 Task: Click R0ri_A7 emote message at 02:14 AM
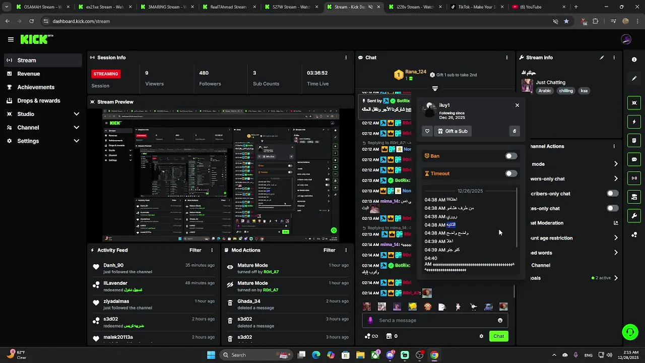[427, 293]
